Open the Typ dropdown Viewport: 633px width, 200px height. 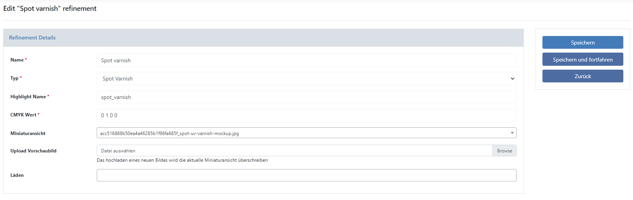[306, 79]
